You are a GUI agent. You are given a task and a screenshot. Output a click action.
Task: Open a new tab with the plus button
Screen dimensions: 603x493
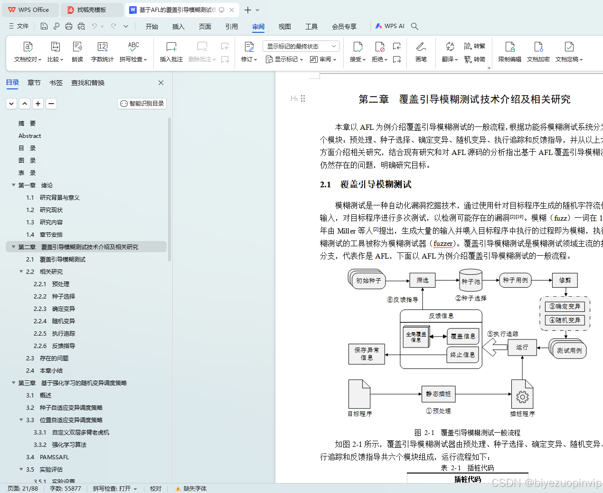click(248, 10)
